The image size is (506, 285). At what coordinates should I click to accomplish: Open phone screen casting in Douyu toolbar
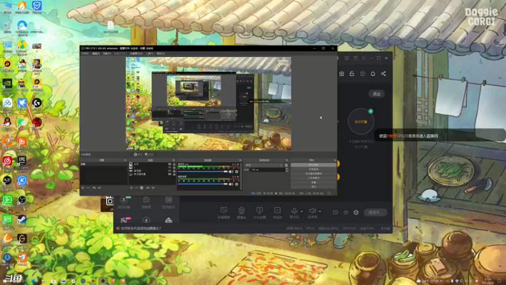259,213
